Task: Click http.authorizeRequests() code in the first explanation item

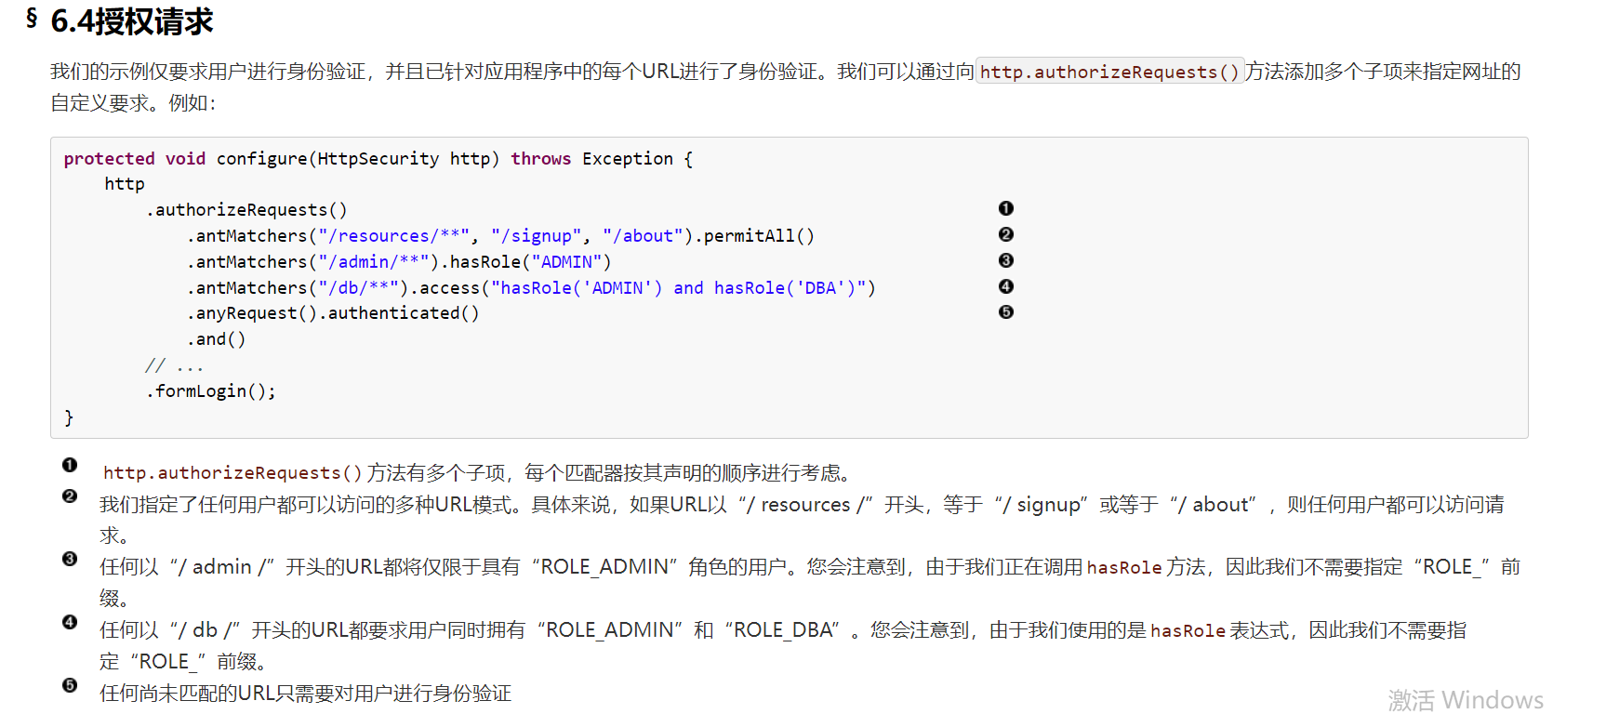Action: pyautogui.click(x=232, y=473)
